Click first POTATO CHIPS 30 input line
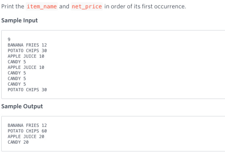The height and width of the screenshot is (152, 225). point(27,51)
